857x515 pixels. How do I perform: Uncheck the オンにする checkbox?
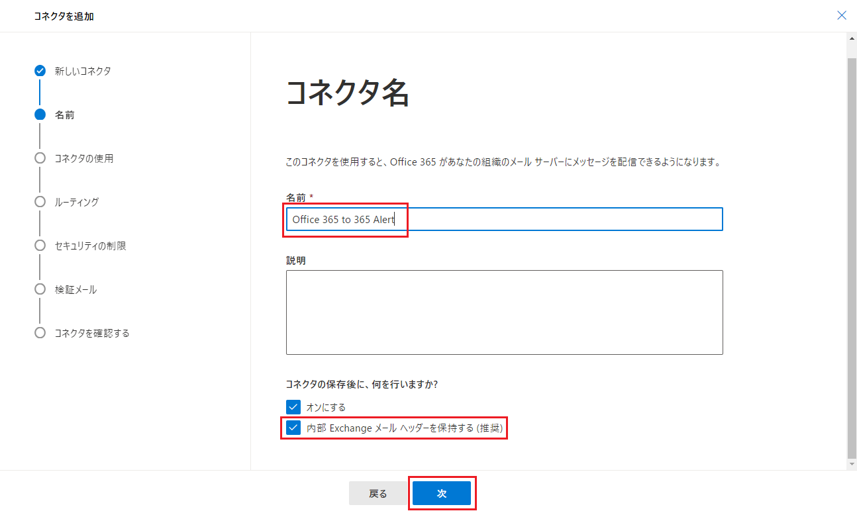[x=293, y=407]
